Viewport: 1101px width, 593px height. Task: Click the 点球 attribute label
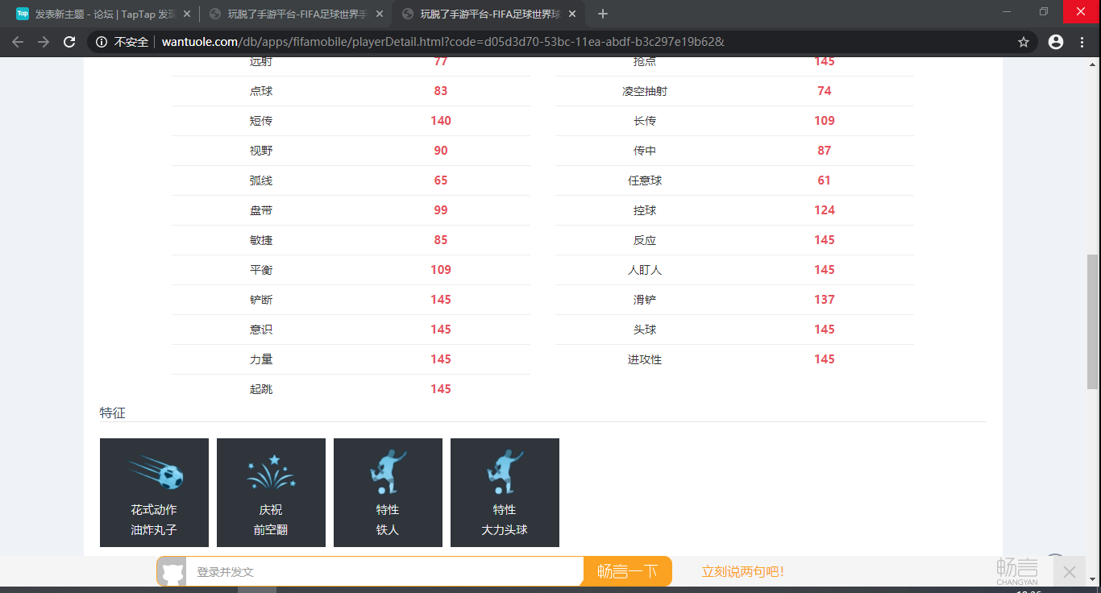(x=261, y=91)
